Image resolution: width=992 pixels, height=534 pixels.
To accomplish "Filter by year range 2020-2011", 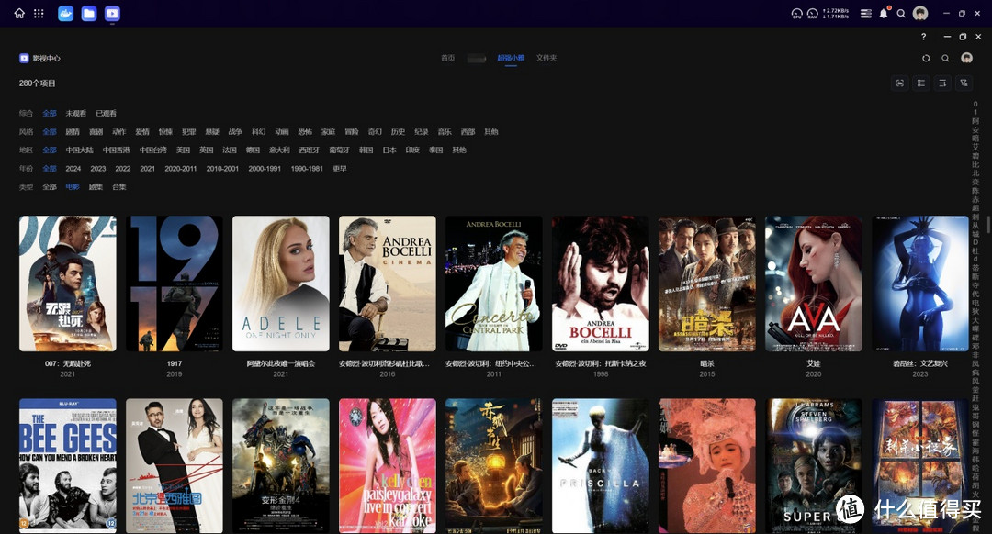I will pyautogui.click(x=180, y=169).
